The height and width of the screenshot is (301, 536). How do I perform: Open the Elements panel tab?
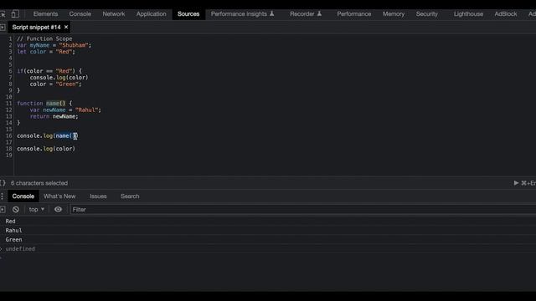(x=45, y=14)
